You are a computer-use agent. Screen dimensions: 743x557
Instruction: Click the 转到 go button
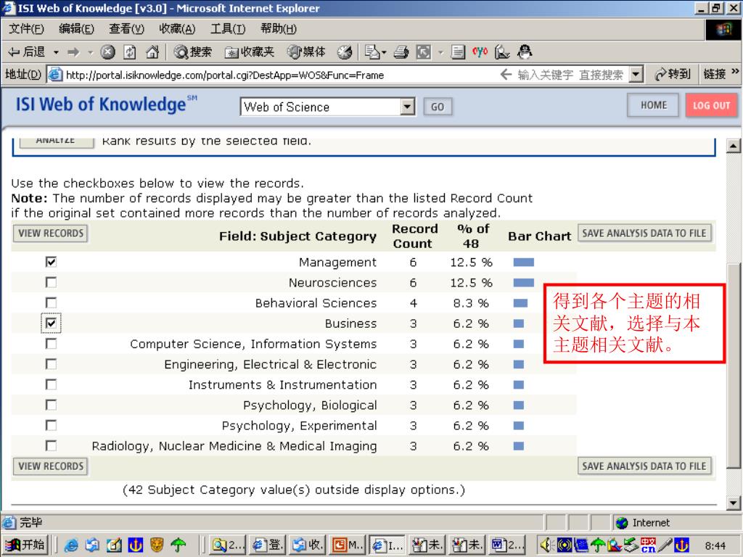673,75
